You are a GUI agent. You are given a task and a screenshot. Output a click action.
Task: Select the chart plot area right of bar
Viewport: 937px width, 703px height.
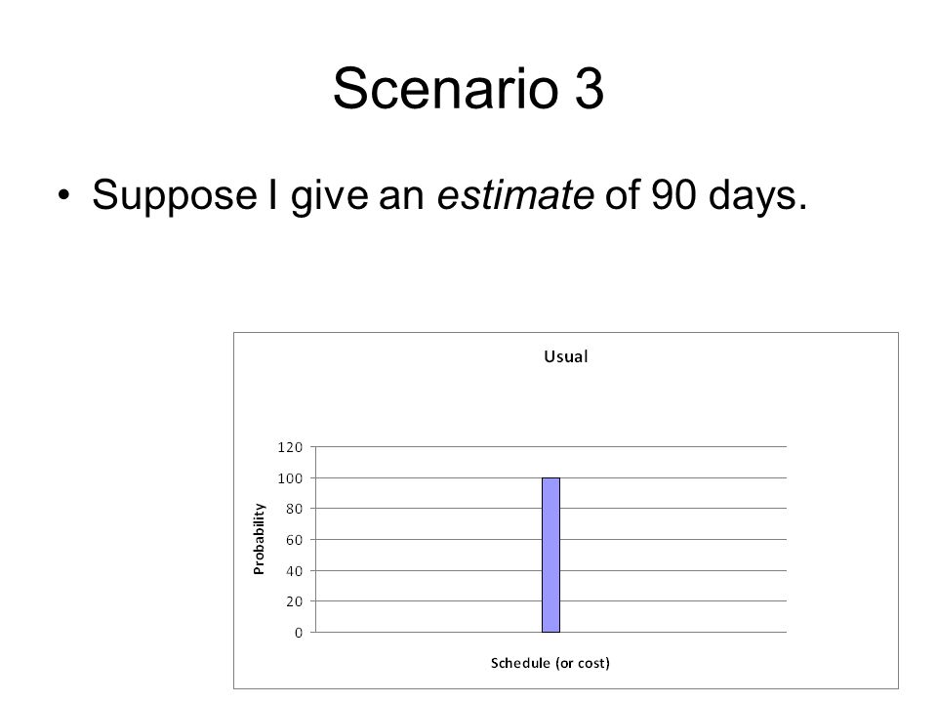point(672,539)
